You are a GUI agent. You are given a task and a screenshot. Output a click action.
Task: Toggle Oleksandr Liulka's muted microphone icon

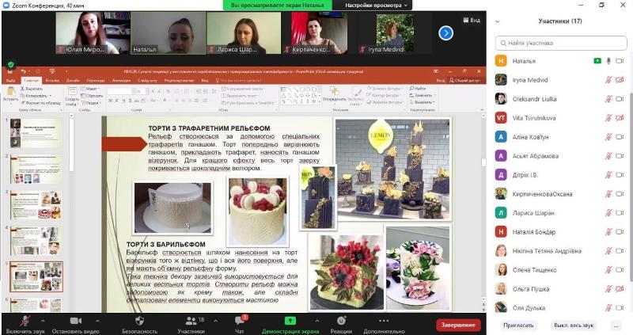pyautogui.click(x=608, y=99)
